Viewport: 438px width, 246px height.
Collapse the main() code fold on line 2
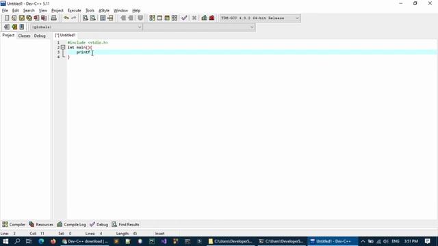[63, 47]
